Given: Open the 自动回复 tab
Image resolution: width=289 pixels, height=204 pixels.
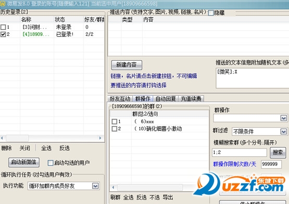Looking at the screenshot, I should coord(166,99).
